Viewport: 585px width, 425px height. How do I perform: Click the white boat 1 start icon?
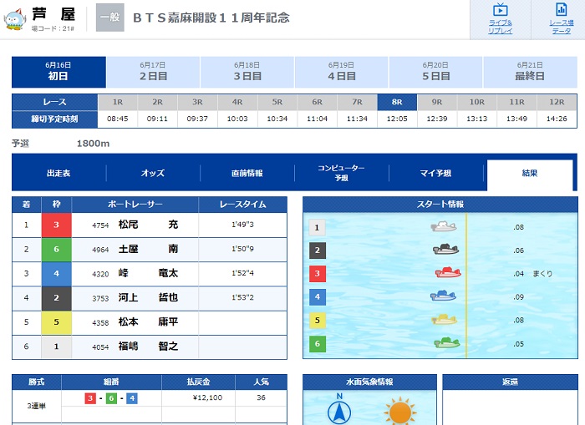point(444,226)
